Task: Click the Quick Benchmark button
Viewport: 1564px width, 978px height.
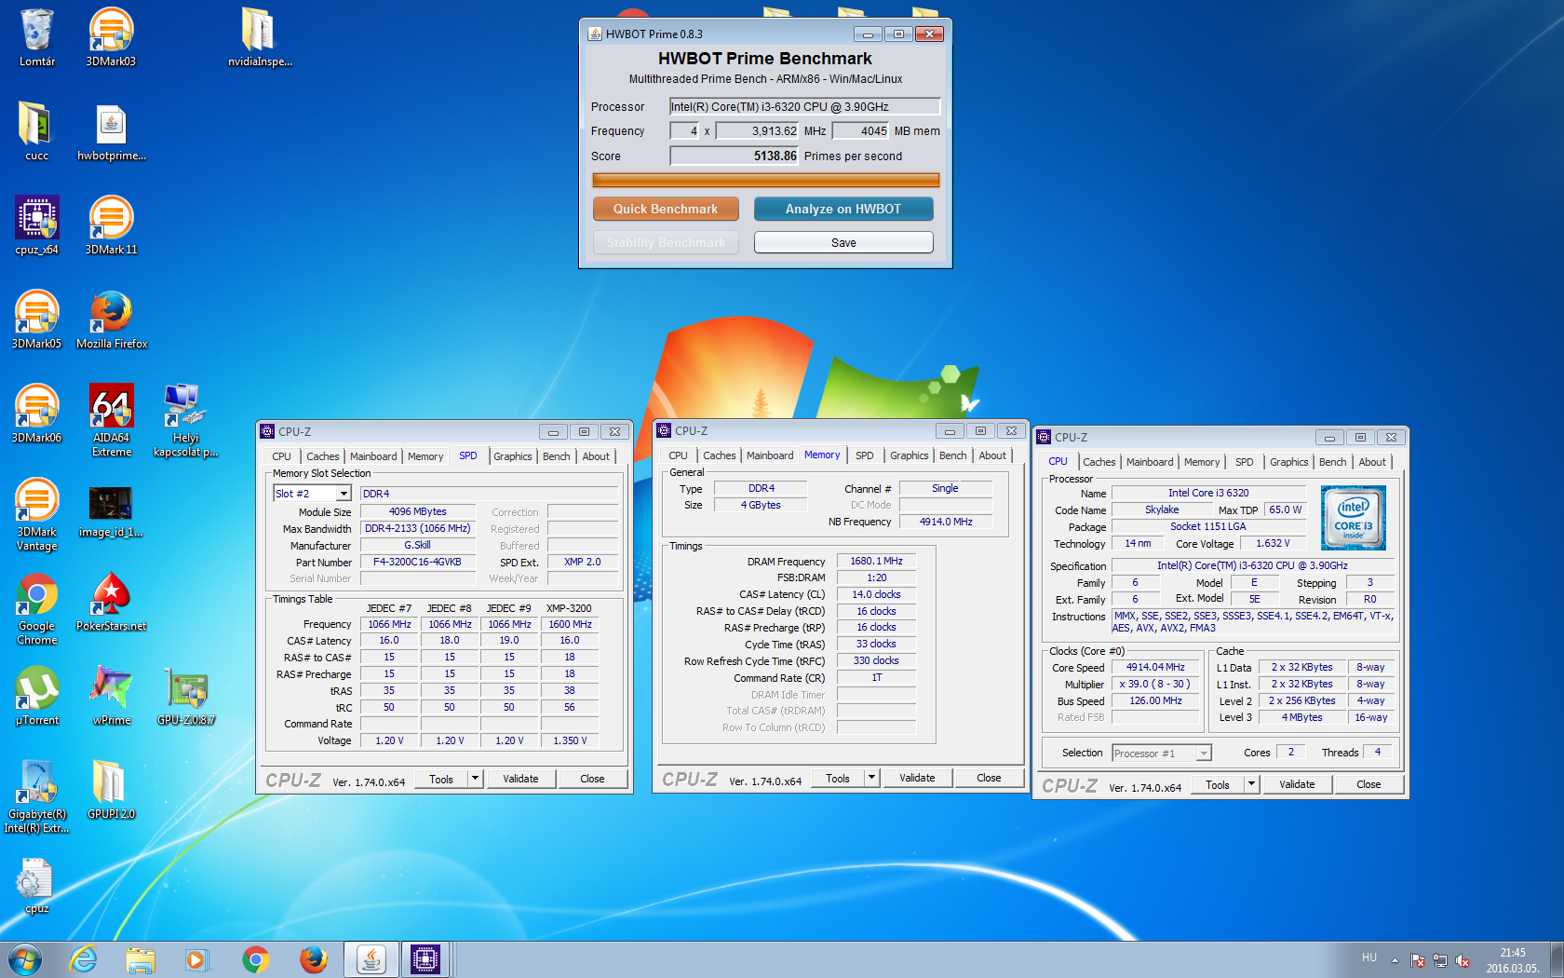Action: [x=666, y=209]
